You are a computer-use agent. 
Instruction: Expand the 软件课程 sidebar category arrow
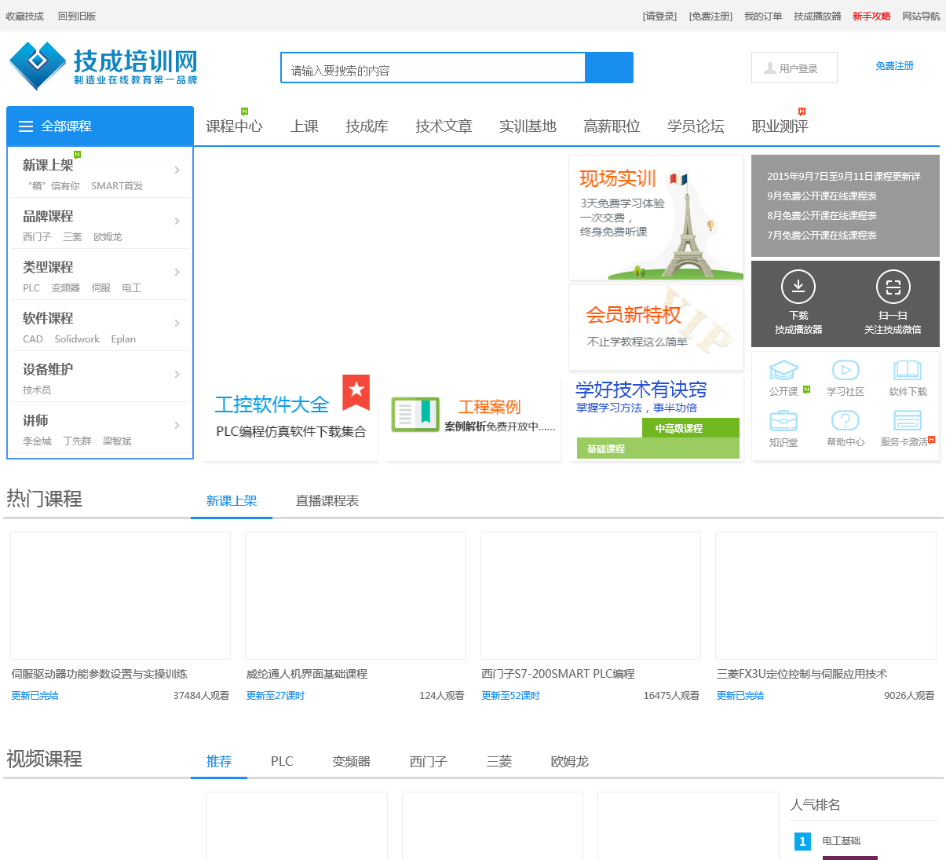(x=177, y=324)
